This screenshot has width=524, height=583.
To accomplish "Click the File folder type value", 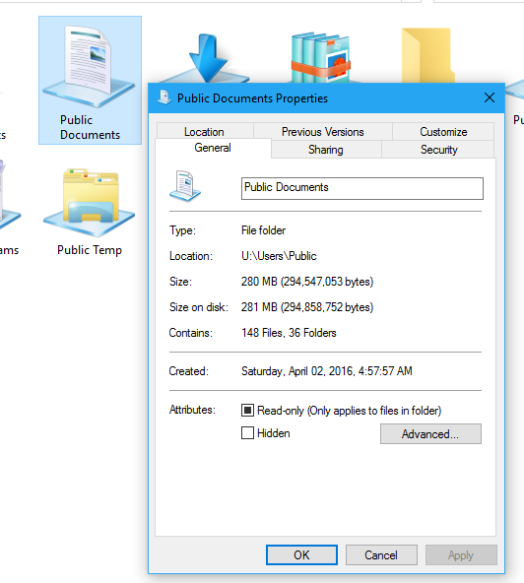I will click(x=263, y=230).
